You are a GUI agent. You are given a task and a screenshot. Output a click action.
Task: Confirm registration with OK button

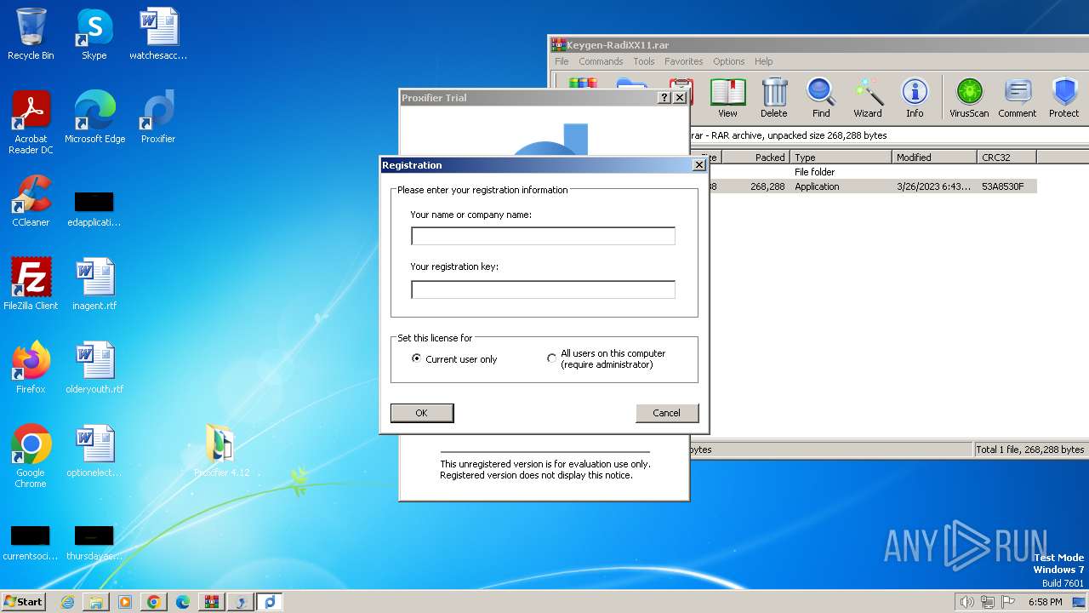click(422, 413)
